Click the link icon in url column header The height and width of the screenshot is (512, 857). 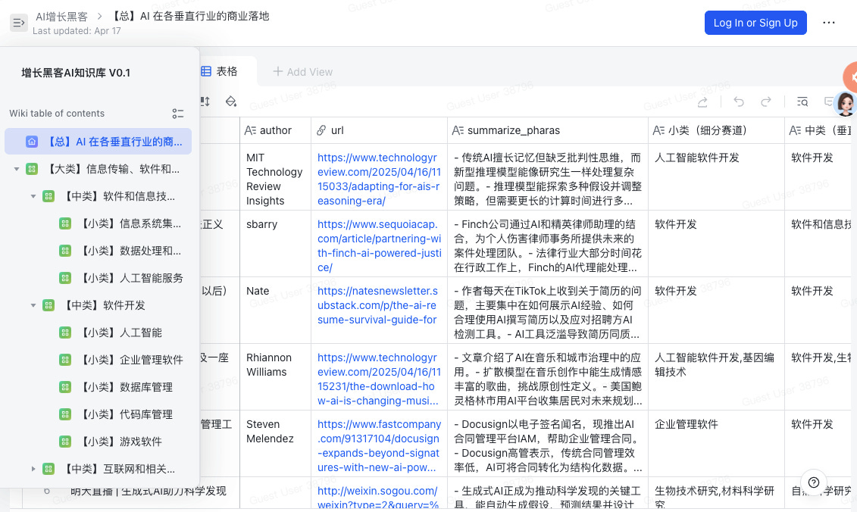pyautogui.click(x=321, y=130)
